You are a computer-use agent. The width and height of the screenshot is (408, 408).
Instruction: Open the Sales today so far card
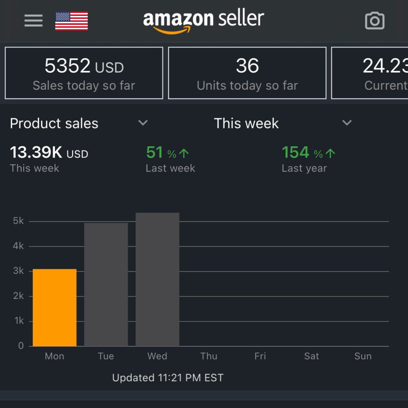tap(84, 73)
